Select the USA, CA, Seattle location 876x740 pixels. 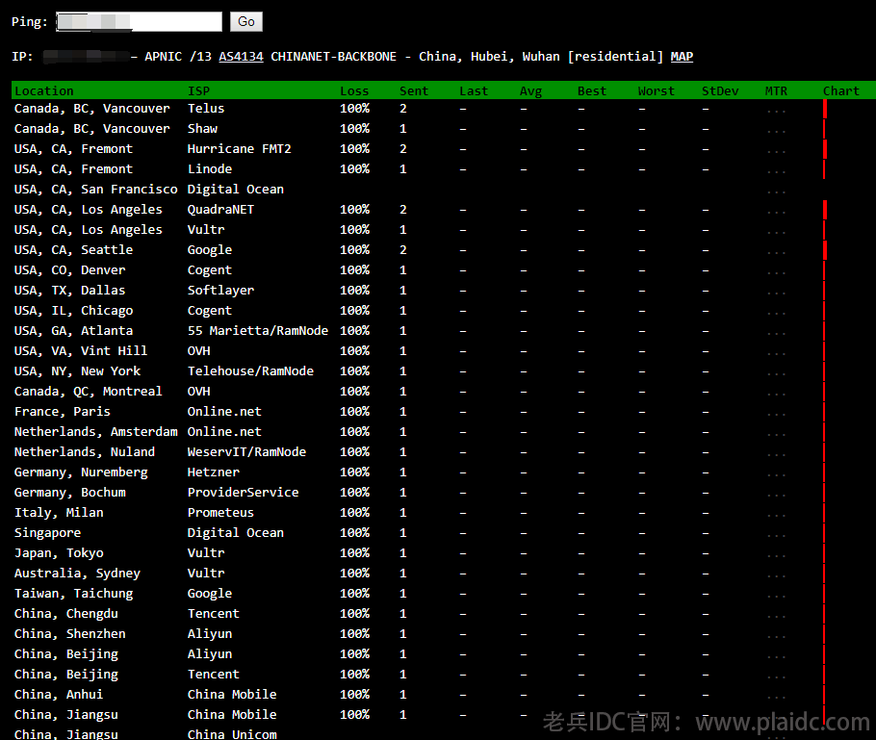click(x=74, y=249)
